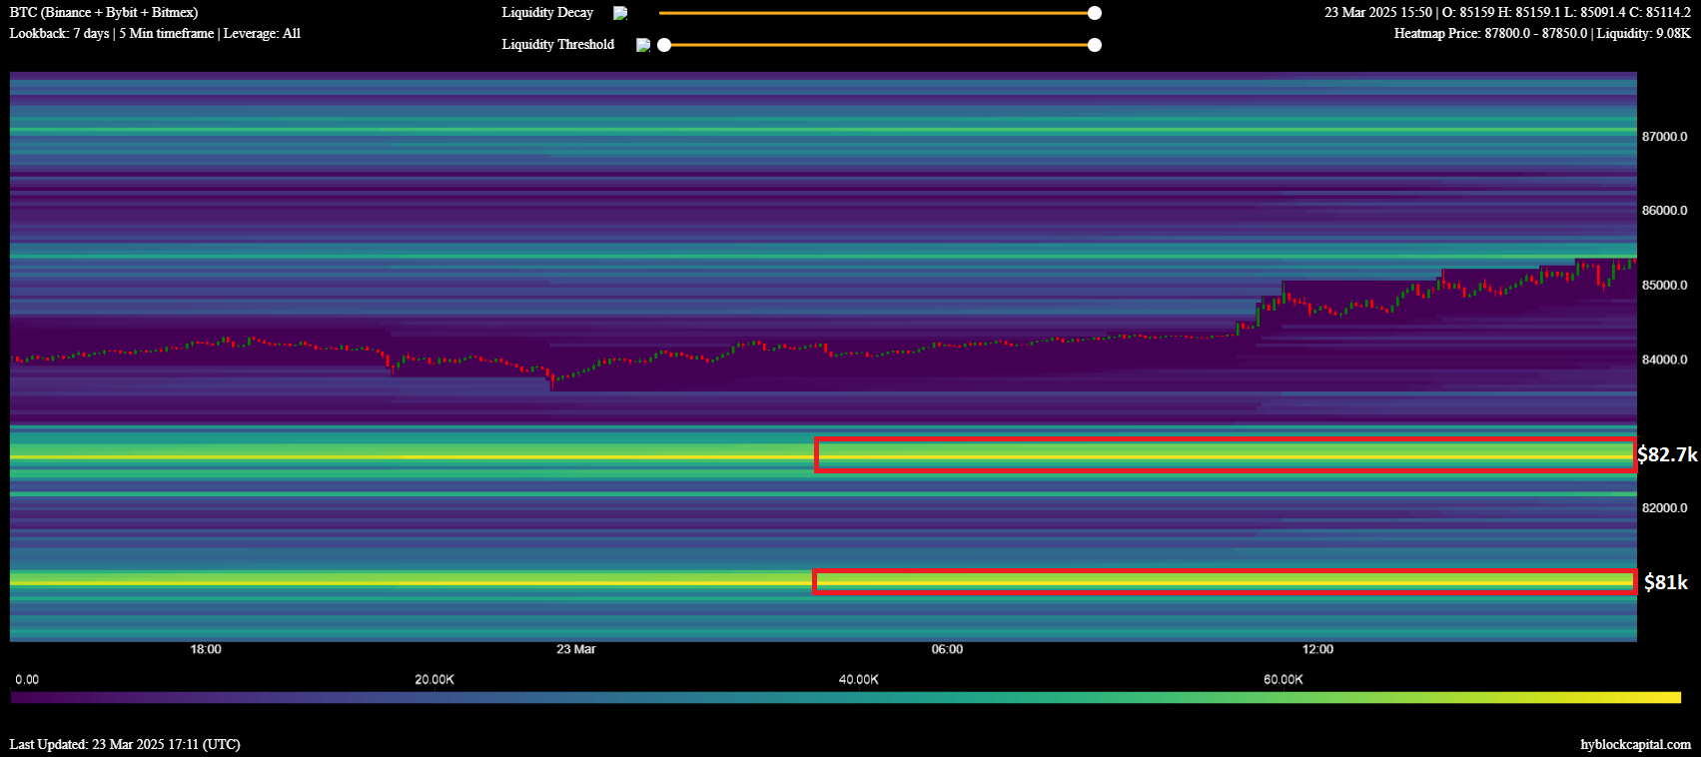Click the 84000.0 price axis label
The height and width of the screenshot is (757, 1701).
click(x=1664, y=360)
